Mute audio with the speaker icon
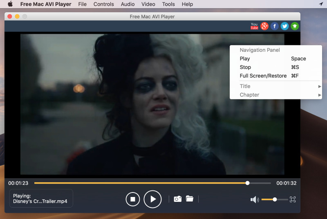 click(254, 200)
